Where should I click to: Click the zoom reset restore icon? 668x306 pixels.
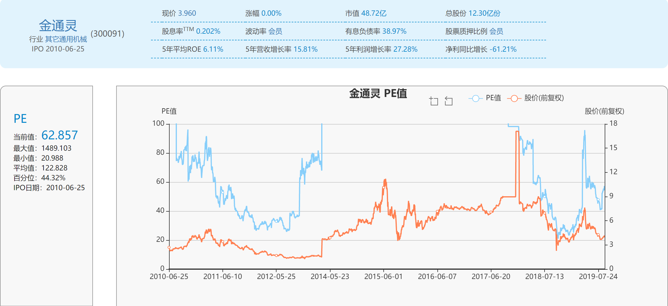point(449,101)
